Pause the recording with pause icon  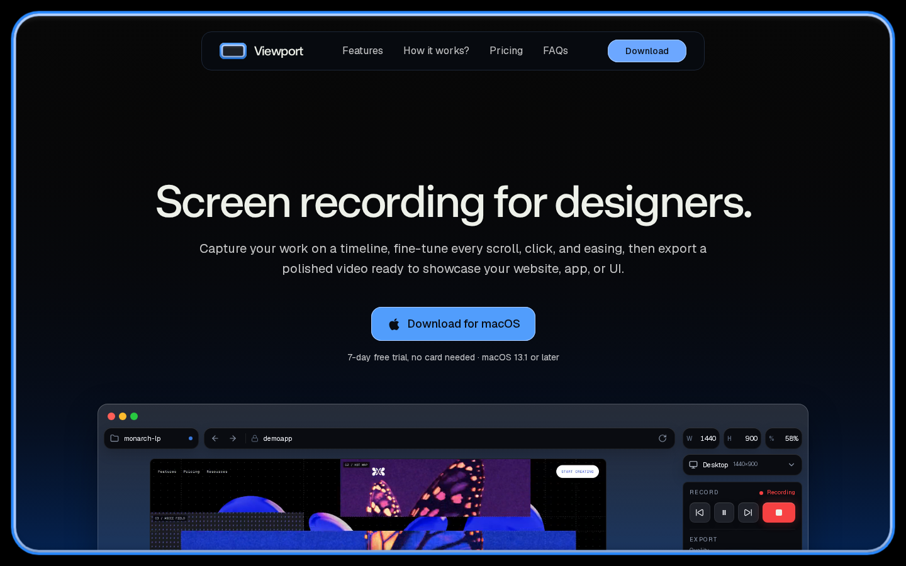click(x=724, y=513)
